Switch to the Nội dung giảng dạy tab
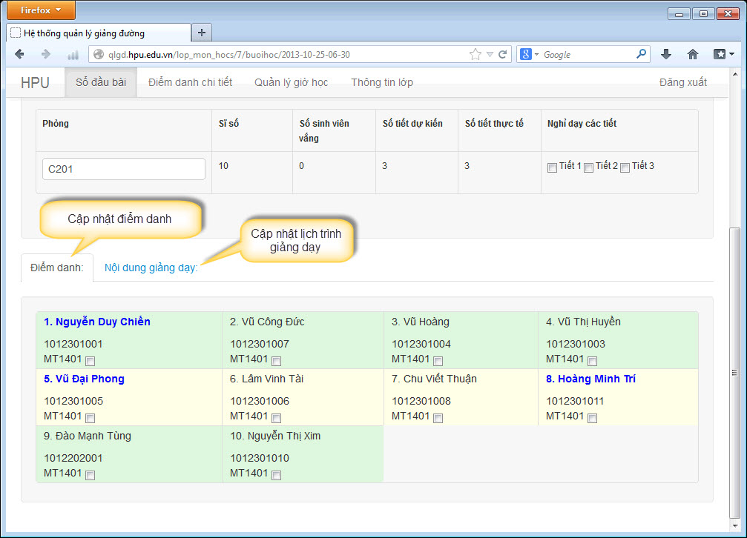This screenshot has height=538, width=747. [151, 268]
